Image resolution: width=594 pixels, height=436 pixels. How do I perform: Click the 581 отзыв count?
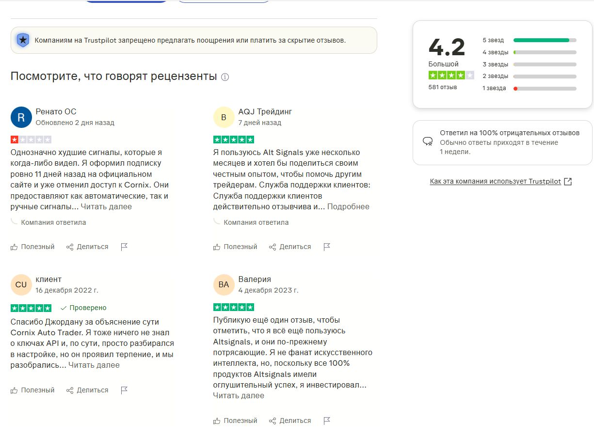click(x=443, y=87)
